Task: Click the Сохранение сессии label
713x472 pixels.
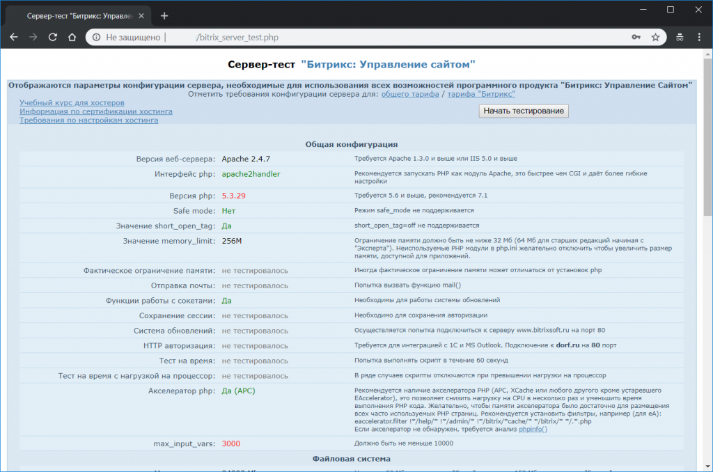Action: tap(178, 315)
